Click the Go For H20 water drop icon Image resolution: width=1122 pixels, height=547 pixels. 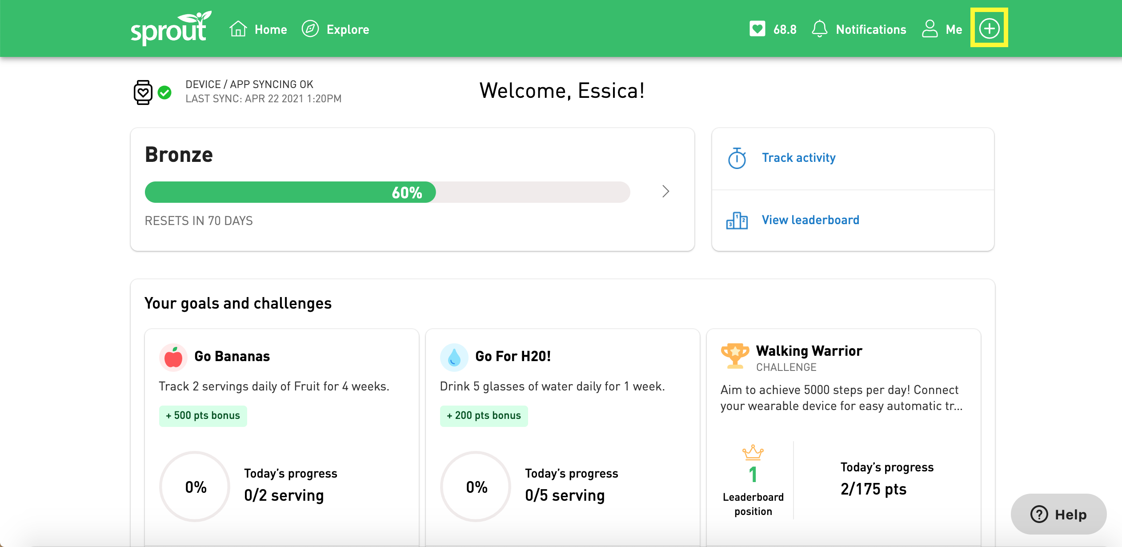(454, 357)
